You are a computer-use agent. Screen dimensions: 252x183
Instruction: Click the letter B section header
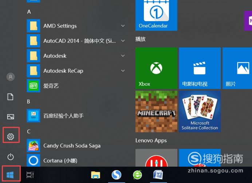coord(29,101)
